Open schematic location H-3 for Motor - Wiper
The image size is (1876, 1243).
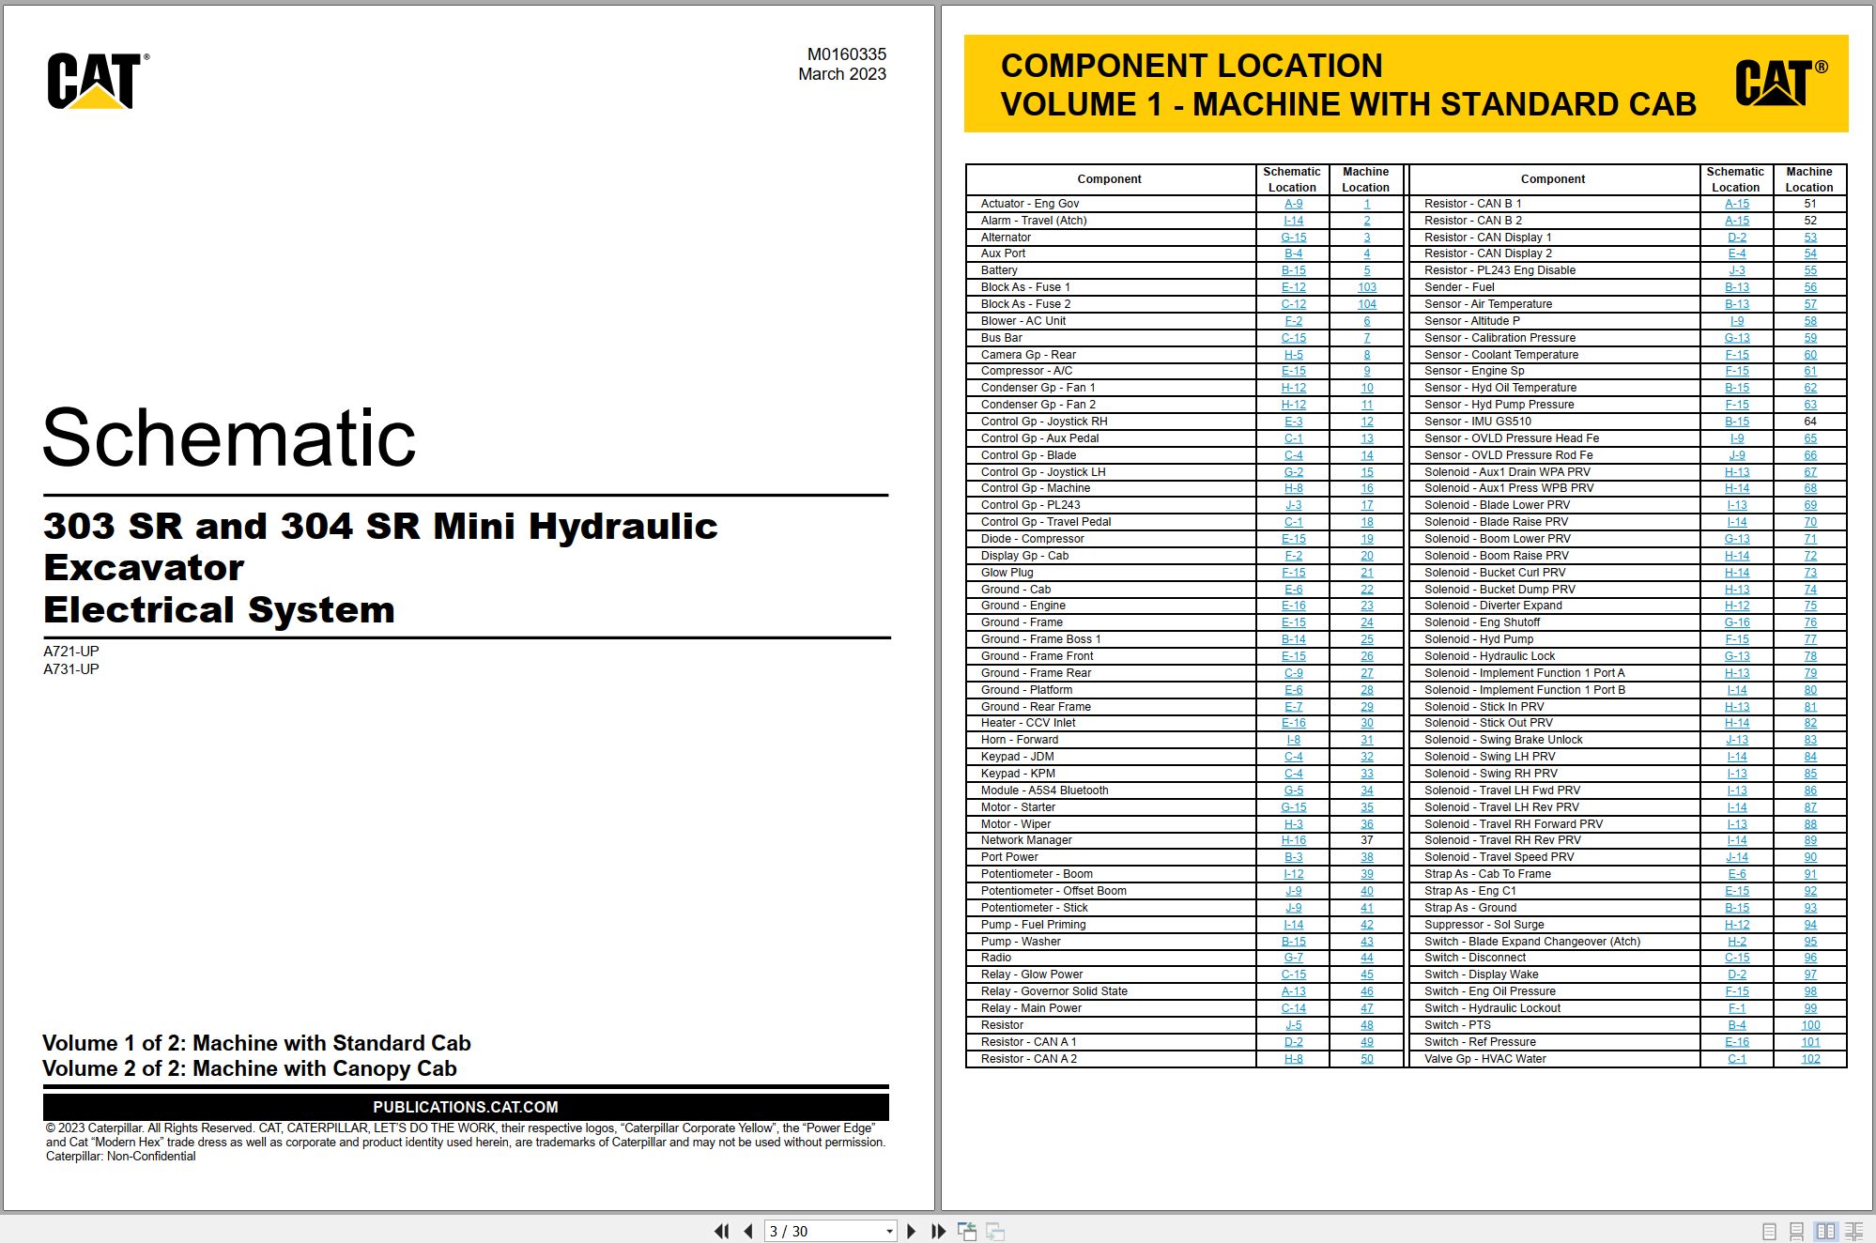point(1293,824)
